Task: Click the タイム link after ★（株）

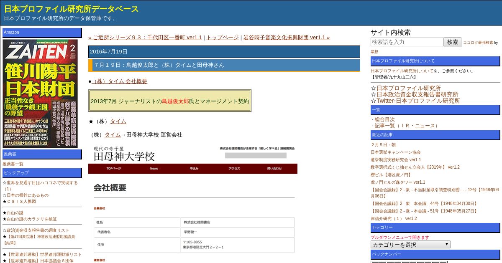Action: click(118, 121)
